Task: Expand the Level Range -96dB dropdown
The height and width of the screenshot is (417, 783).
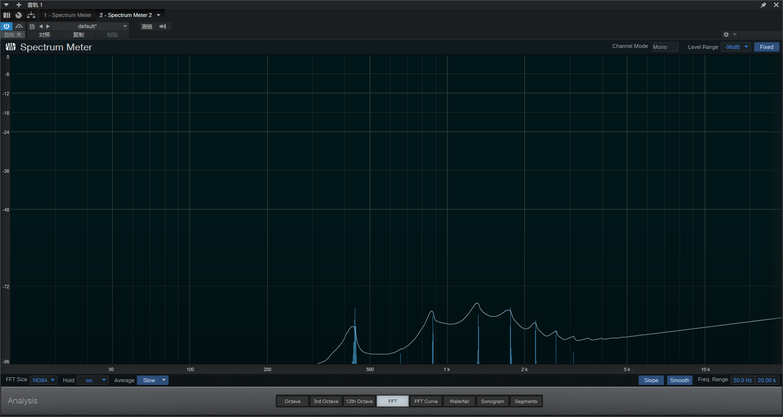Action: pyautogui.click(x=736, y=47)
